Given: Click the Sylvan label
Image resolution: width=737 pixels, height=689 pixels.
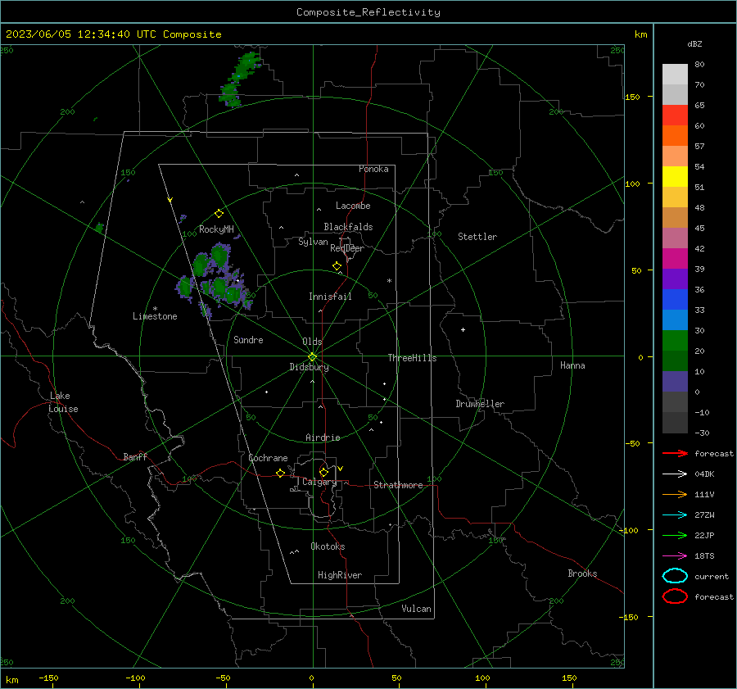Looking at the screenshot, I should pyautogui.click(x=313, y=242).
